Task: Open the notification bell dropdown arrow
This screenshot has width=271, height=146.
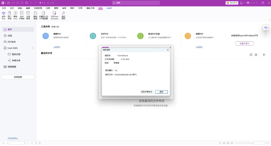Action: coord(244,3)
